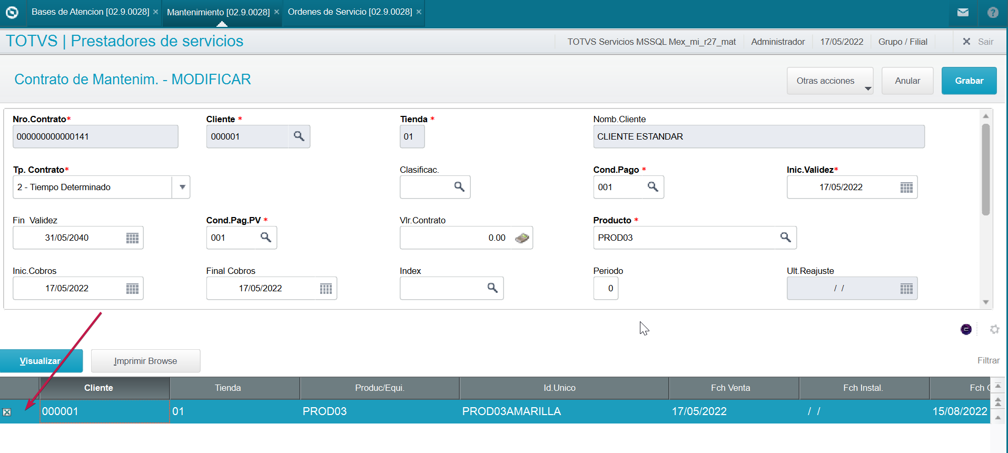This screenshot has height=453, width=1008.
Task: Open the mail envelope icon
Action: [963, 12]
